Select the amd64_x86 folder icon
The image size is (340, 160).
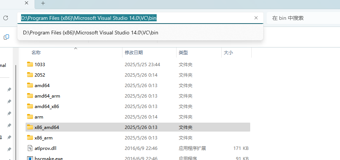click(30, 106)
